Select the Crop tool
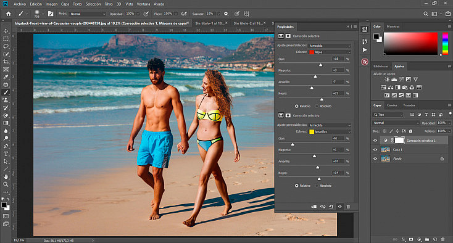Image resolution: width=453 pixels, height=243 pixels. [x=6, y=62]
